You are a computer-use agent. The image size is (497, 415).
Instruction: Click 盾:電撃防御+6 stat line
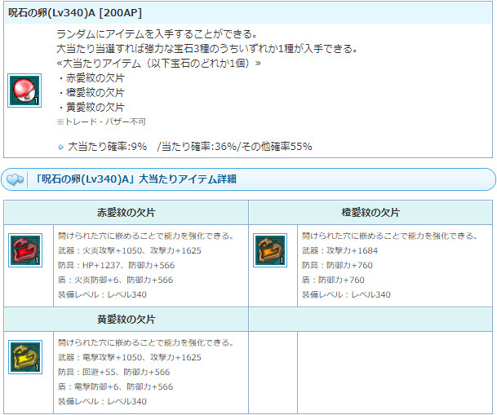(115, 386)
